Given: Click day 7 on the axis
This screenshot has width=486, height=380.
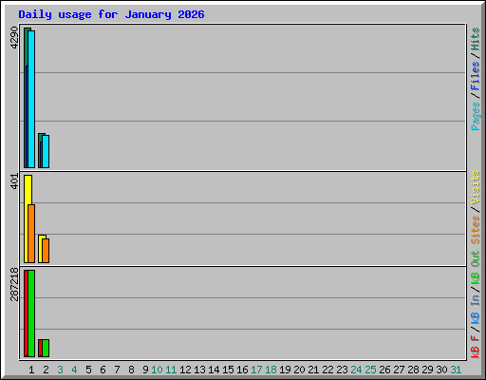Looking at the screenshot, I should (117, 370).
